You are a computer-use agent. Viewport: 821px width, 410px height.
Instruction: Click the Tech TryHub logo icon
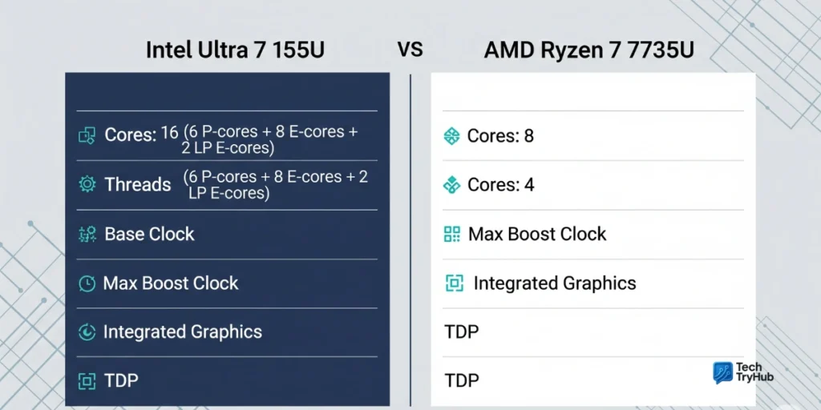coord(722,373)
